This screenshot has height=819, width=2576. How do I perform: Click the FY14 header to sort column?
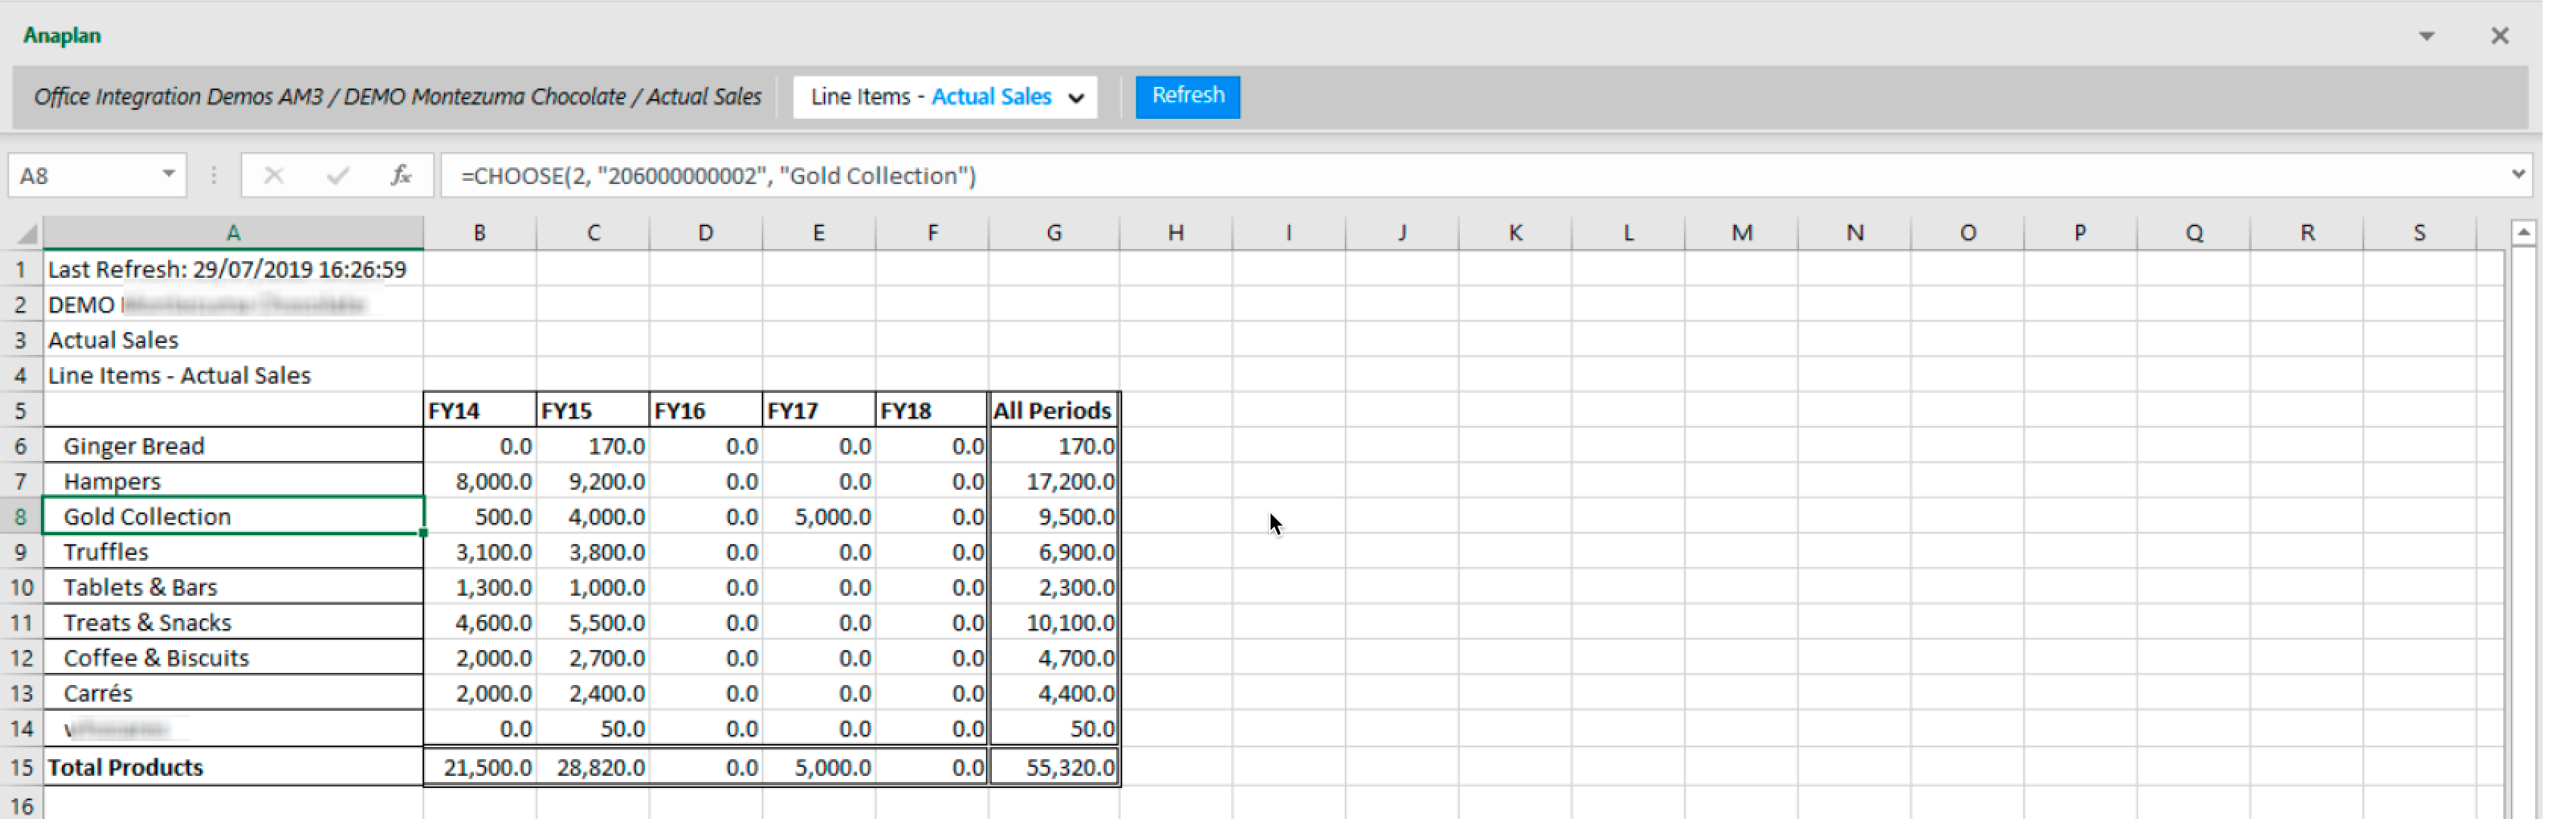(x=478, y=410)
